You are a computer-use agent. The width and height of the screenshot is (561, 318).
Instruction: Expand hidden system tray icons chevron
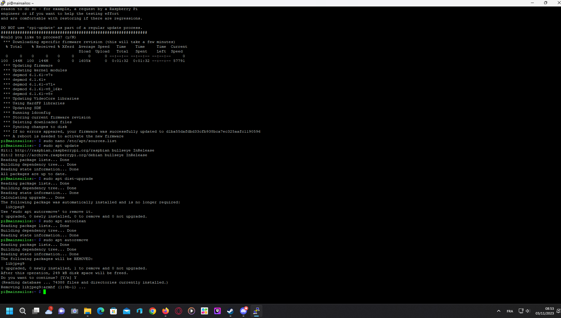(x=499, y=311)
